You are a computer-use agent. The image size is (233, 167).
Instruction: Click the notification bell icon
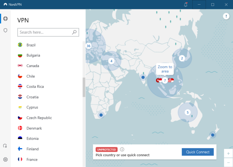coord(186,5)
